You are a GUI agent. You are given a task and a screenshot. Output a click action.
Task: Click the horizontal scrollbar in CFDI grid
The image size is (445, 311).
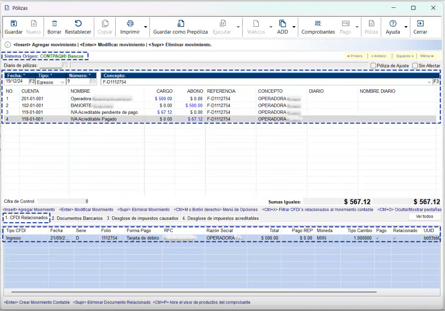pyautogui.click(x=194, y=292)
